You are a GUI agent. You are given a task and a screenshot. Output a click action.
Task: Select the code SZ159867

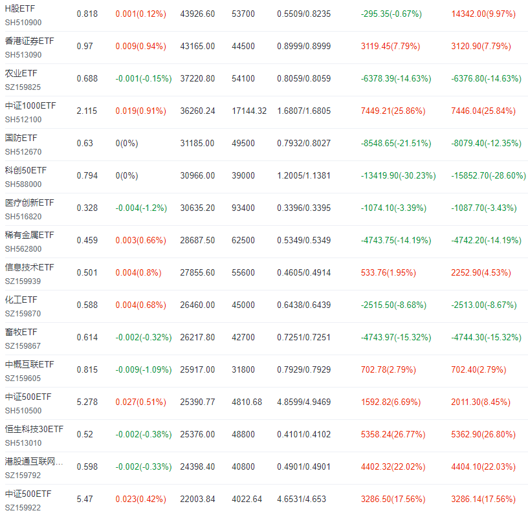(x=23, y=345)
